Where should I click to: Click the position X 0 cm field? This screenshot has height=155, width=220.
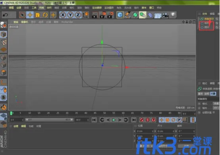tap(145, 131)
